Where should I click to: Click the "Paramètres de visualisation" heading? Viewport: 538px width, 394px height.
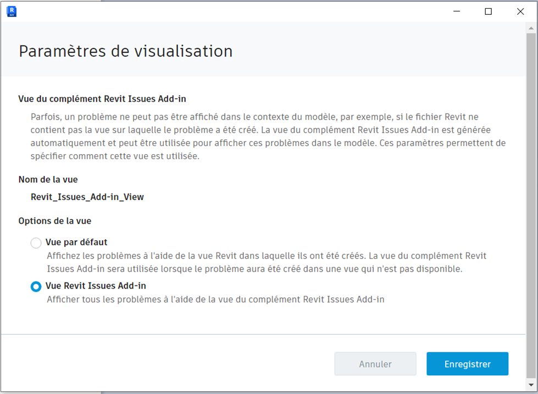(x=126, y=52)
